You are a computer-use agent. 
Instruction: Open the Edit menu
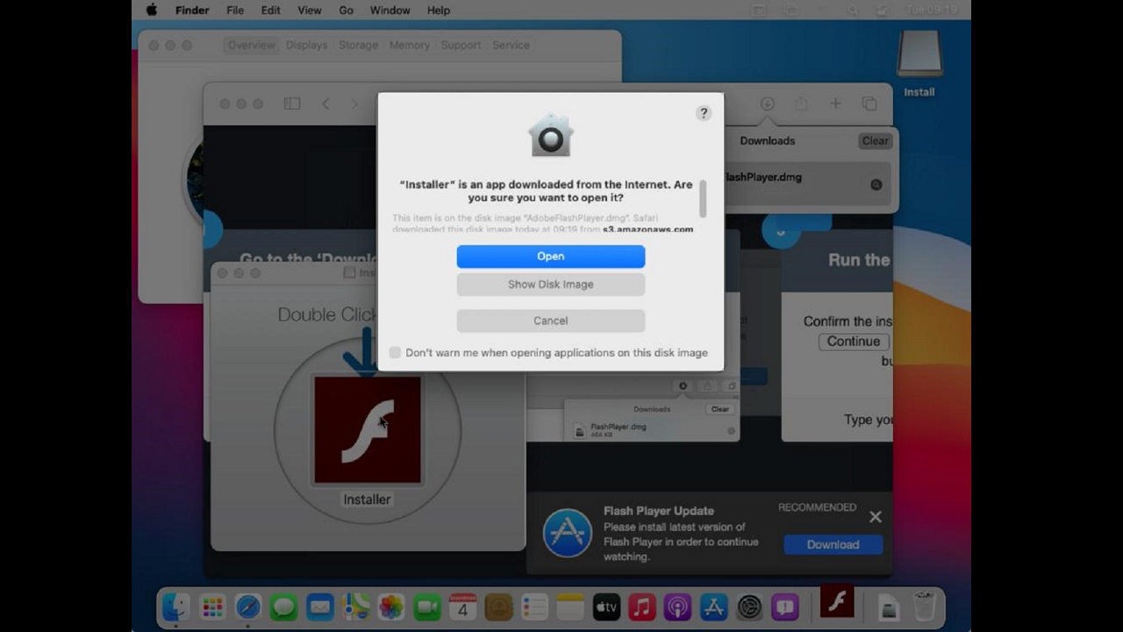(x=270, y=11)
